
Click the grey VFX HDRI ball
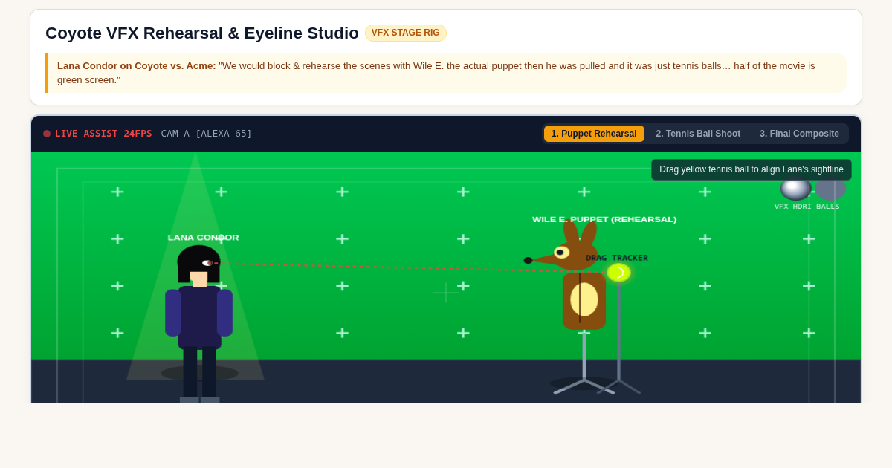click(831, 188)
